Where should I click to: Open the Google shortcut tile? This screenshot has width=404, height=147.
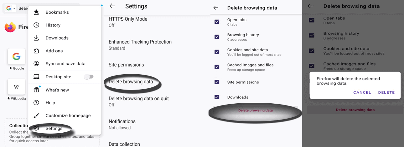click(17, 56)
